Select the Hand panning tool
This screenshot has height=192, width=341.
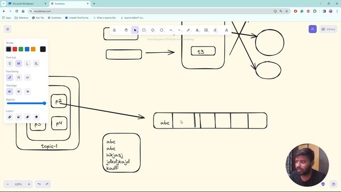(126, 30)
